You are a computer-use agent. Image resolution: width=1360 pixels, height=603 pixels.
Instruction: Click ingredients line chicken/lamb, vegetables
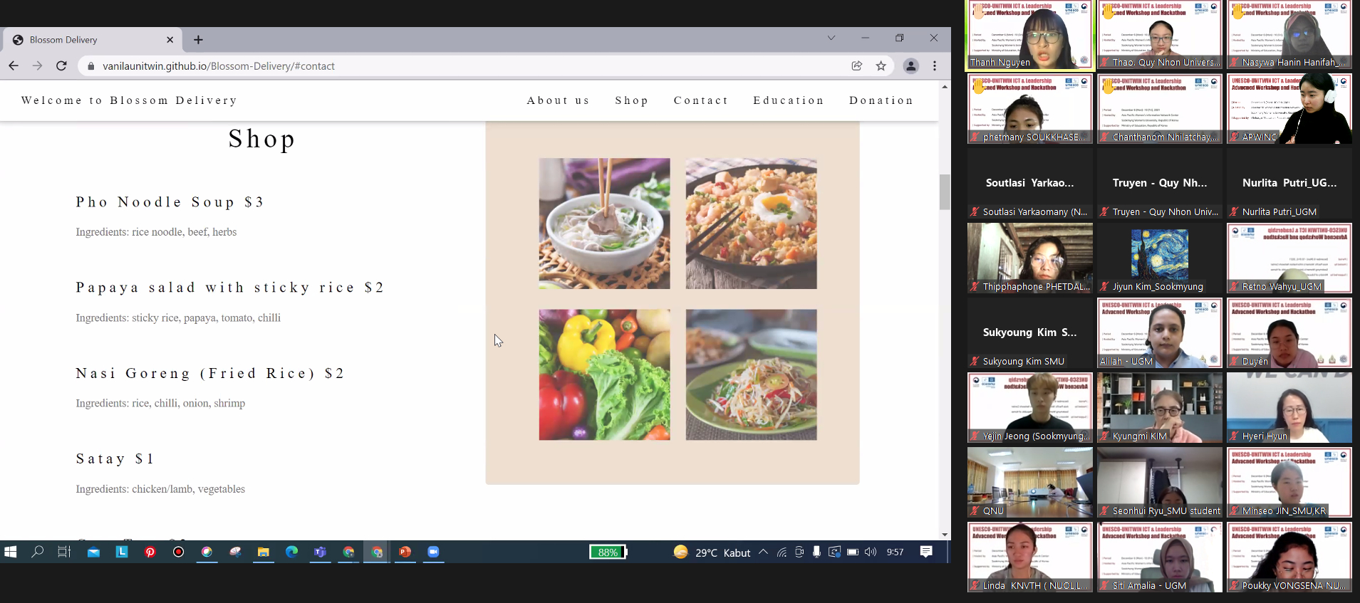tap(160, 489)
